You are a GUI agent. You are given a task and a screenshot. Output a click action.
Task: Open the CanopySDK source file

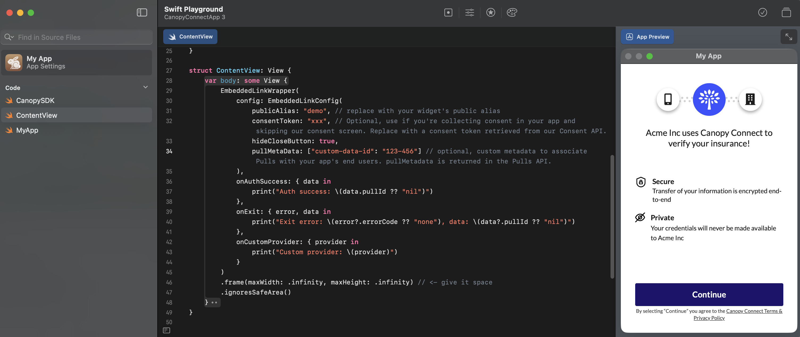pyautogui.click(x=35, y=101)
